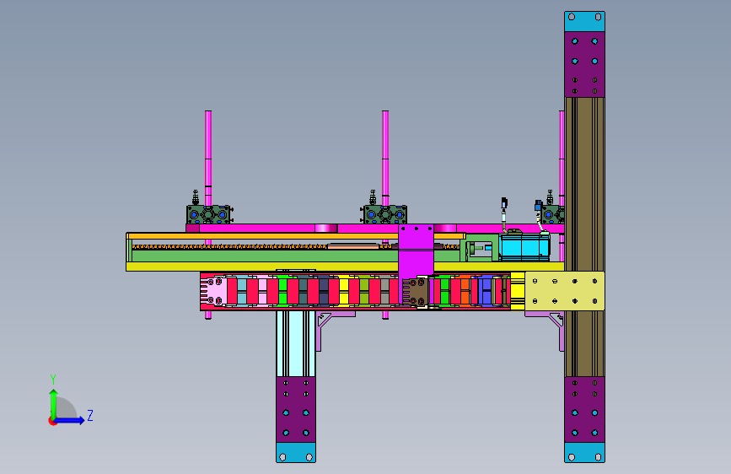The height and width of the screenshot is (474, 731).
Task: Select the purple plate above short column's foot
Action: [x=296, y=410]
